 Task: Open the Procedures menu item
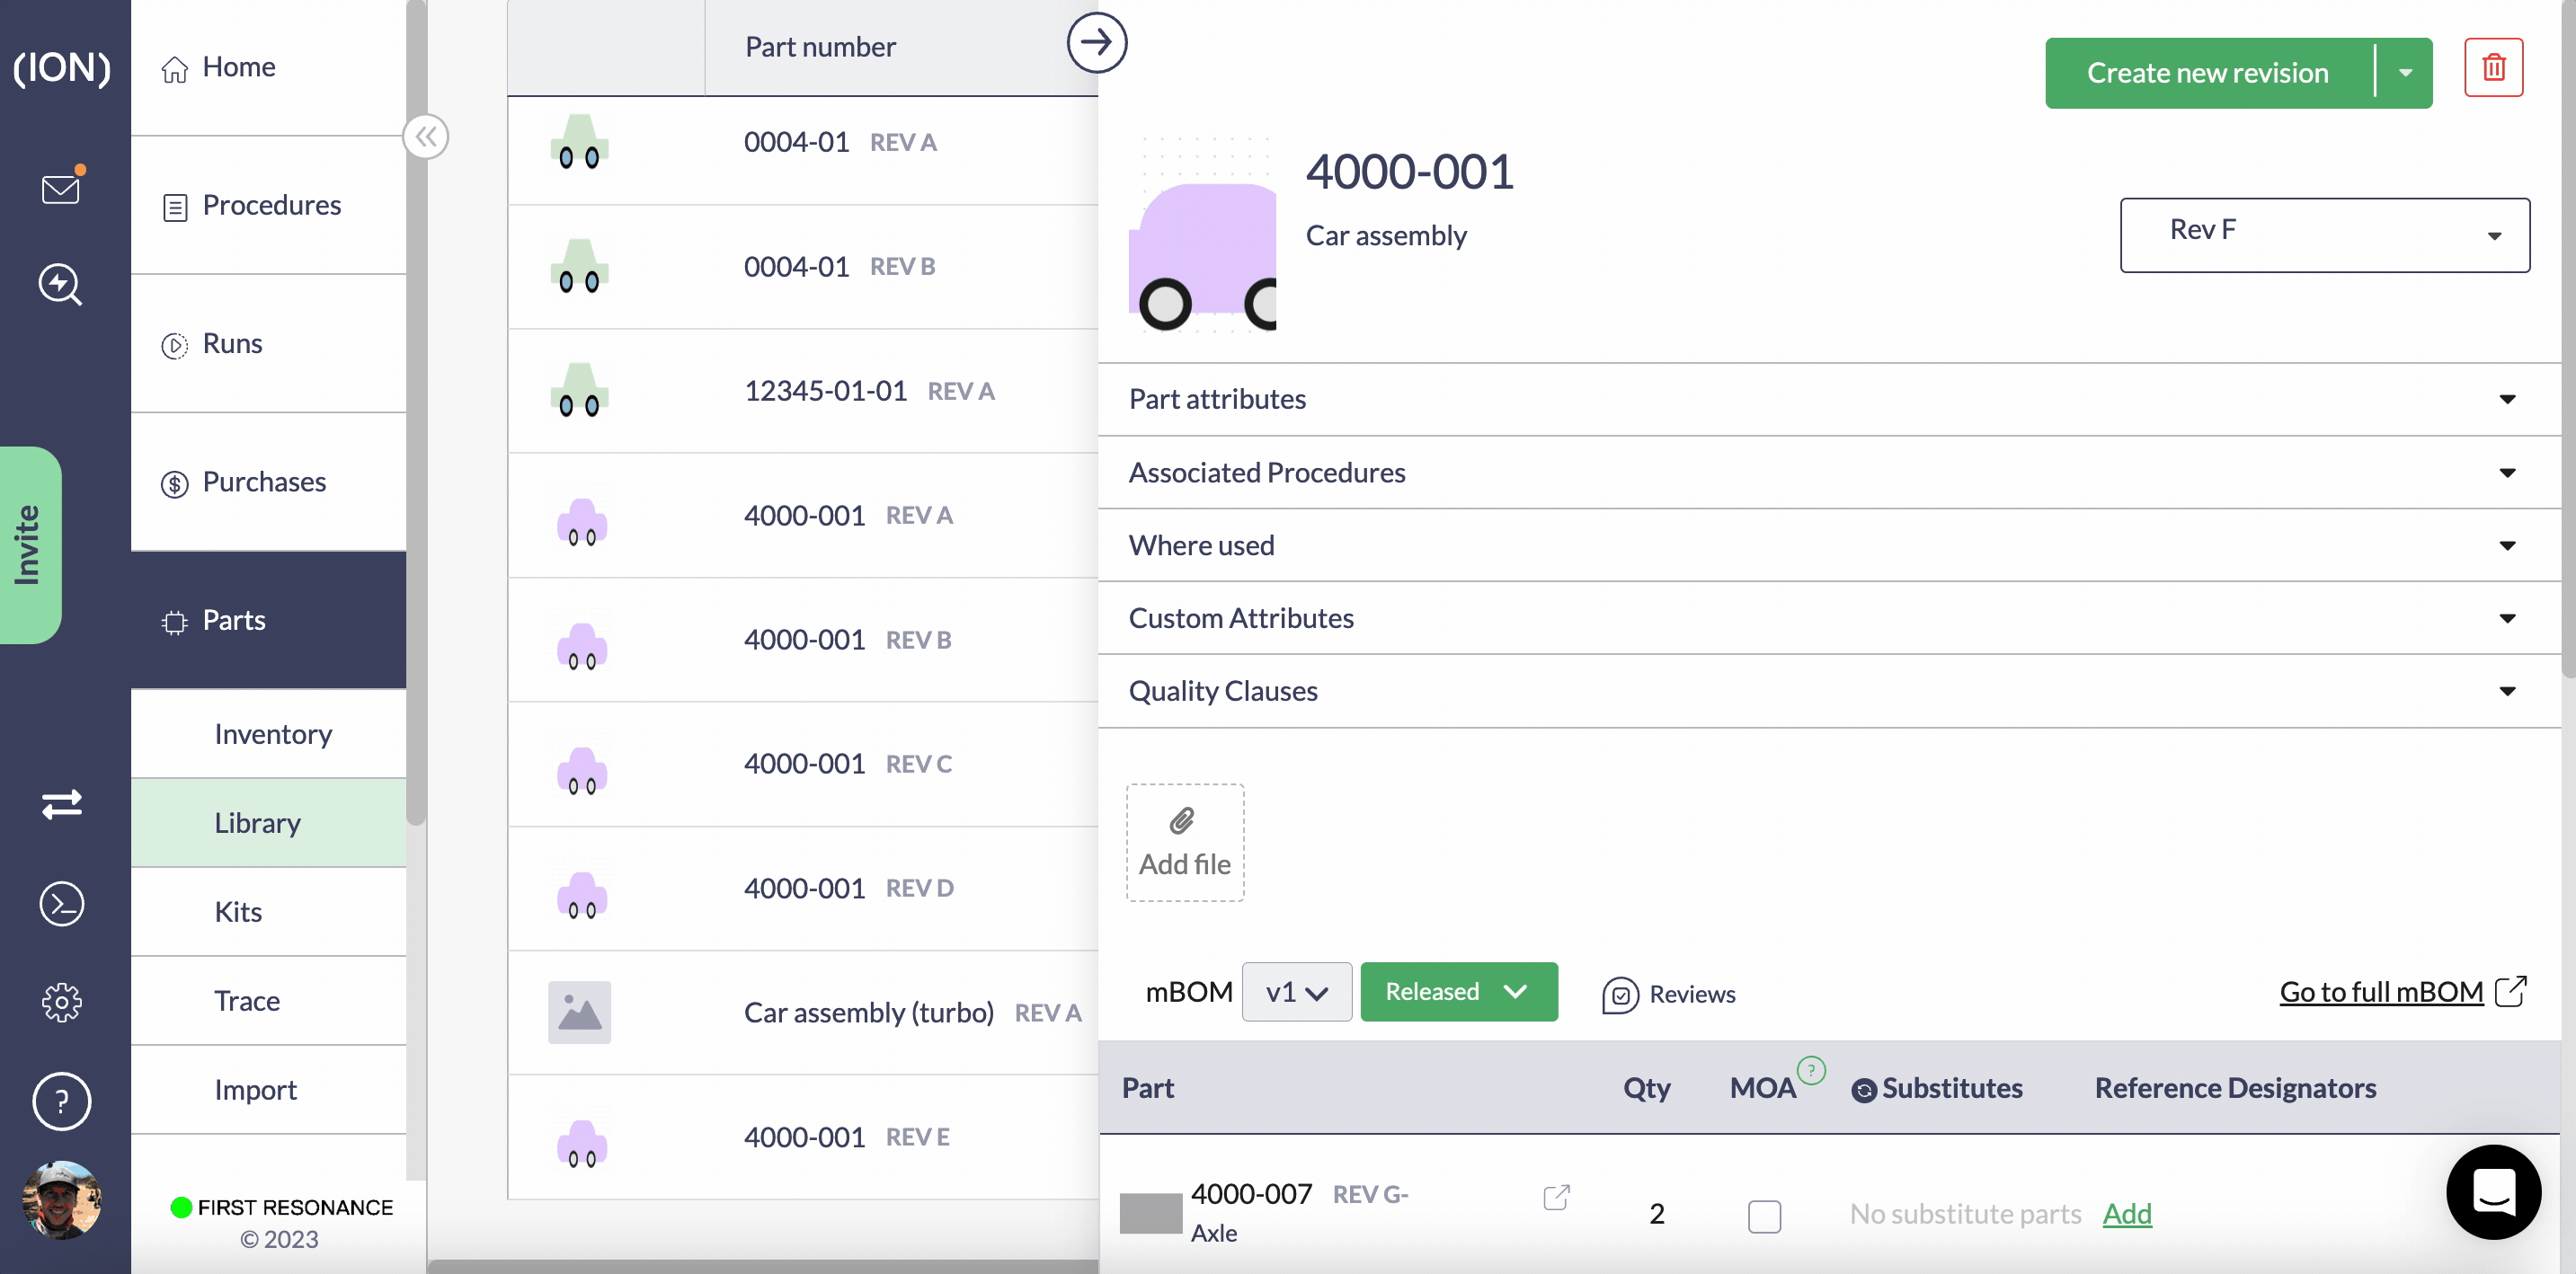coord(271,205)
